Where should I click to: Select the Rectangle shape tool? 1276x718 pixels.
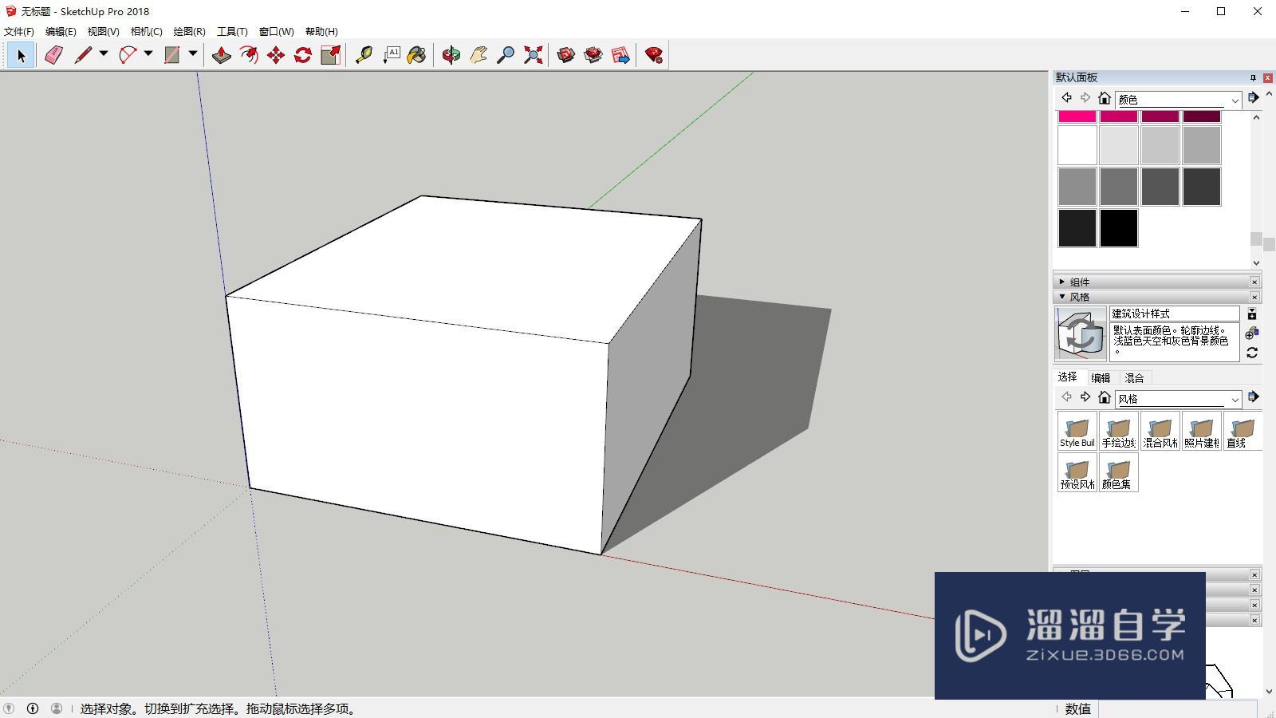[x=172, y=55]
